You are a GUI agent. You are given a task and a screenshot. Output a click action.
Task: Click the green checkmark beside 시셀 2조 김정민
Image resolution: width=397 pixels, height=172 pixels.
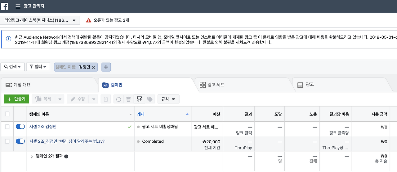[129, 127]
